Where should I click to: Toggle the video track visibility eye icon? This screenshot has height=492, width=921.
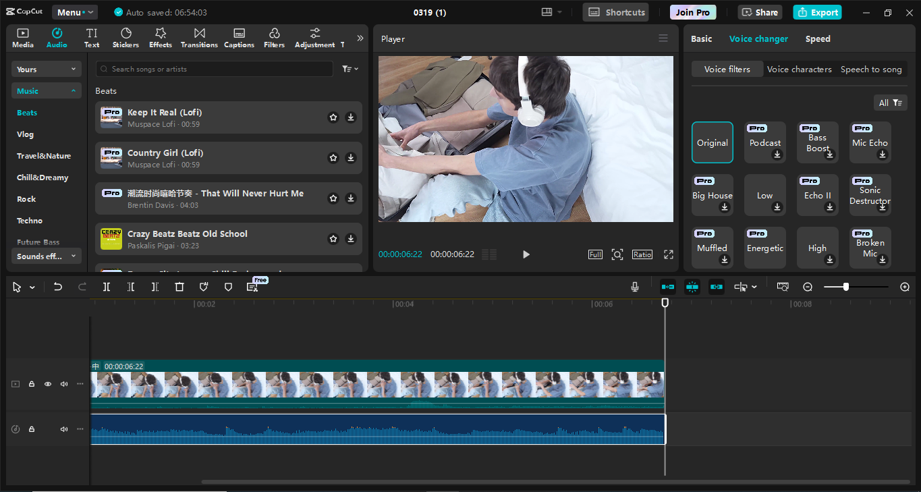click(x=47, y=383)
